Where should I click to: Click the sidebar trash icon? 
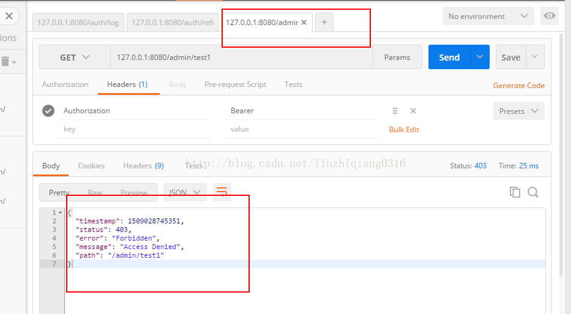[x=5, y=61]
